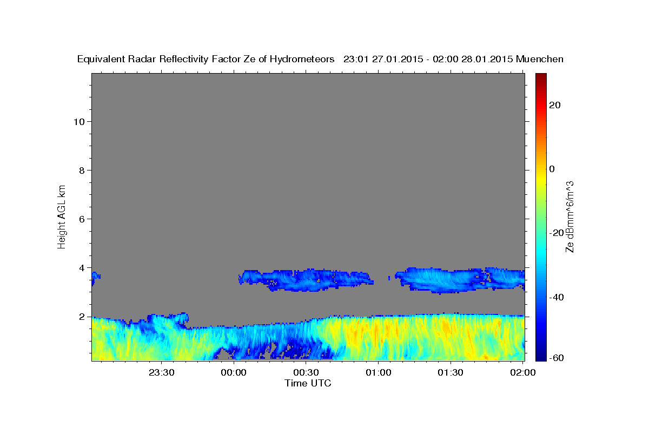
Task: Click the '00:00' time tick label
Action: 234,372
